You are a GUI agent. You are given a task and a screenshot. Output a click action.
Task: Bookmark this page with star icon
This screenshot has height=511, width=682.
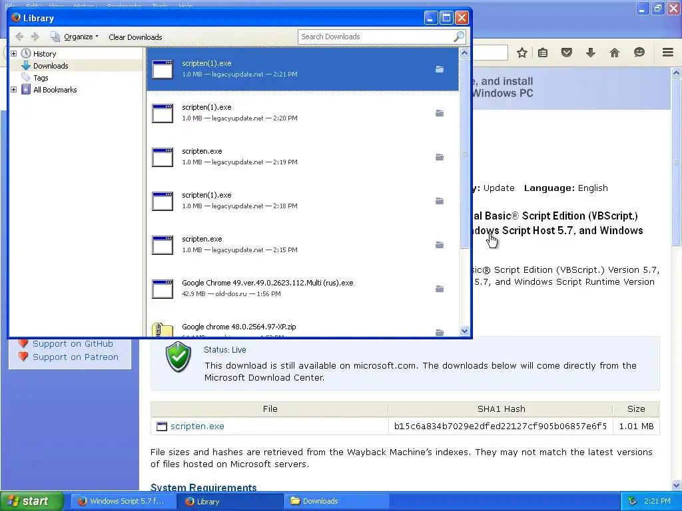click(522, 53)
